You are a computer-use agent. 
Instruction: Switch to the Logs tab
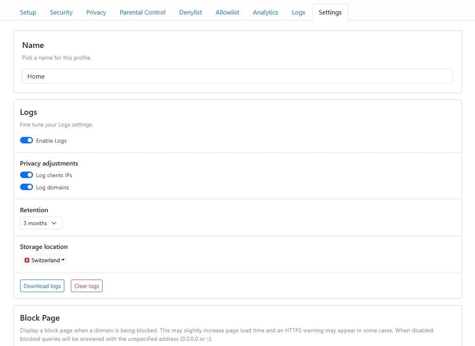tap(298, 12)
